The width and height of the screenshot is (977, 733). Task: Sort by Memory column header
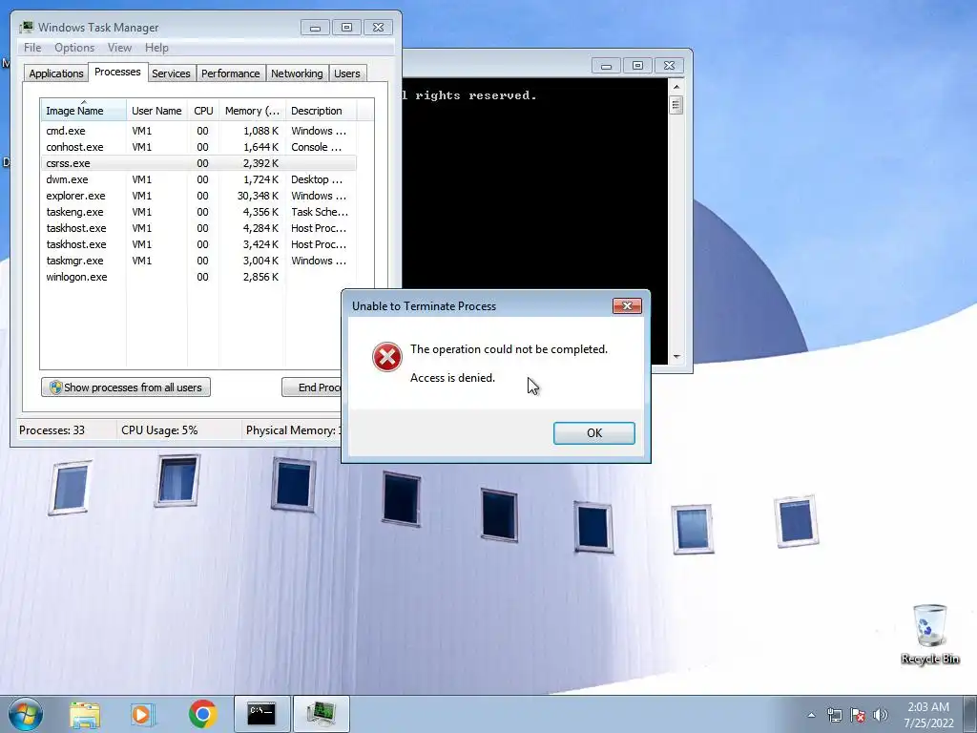coord(252,111)
